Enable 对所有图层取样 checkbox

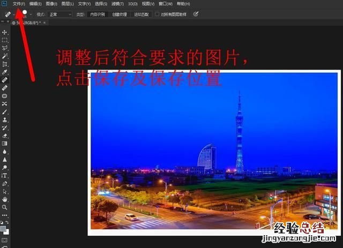point(157,14)
